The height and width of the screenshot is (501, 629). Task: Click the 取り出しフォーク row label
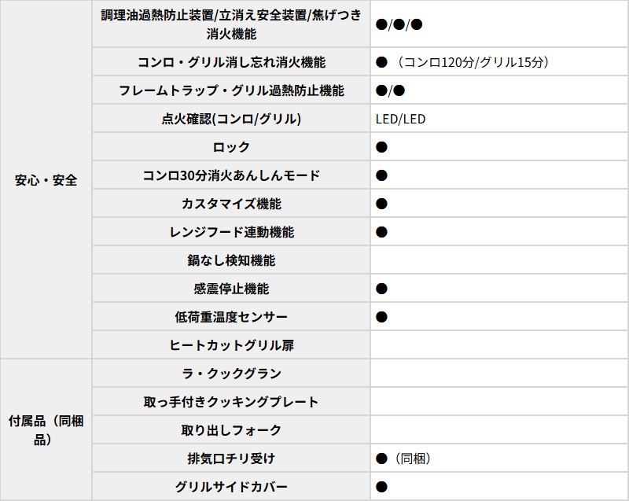click(231, 430)
